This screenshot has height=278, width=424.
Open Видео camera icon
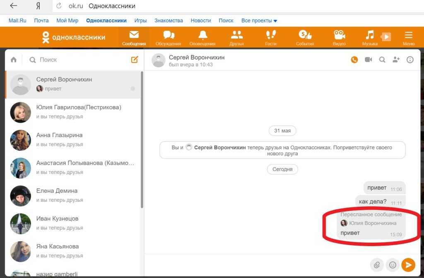click(x=339, y=37)
